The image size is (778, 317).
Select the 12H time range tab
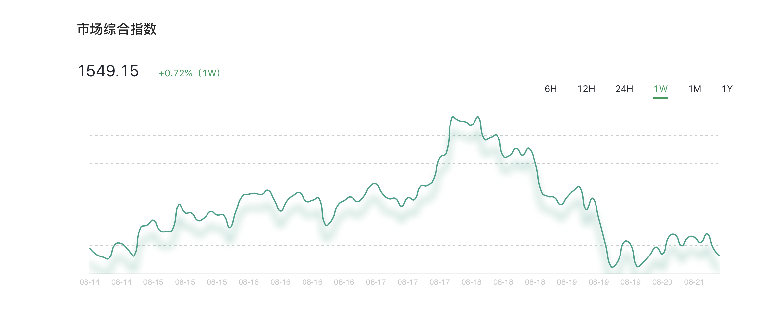point(586,89)
